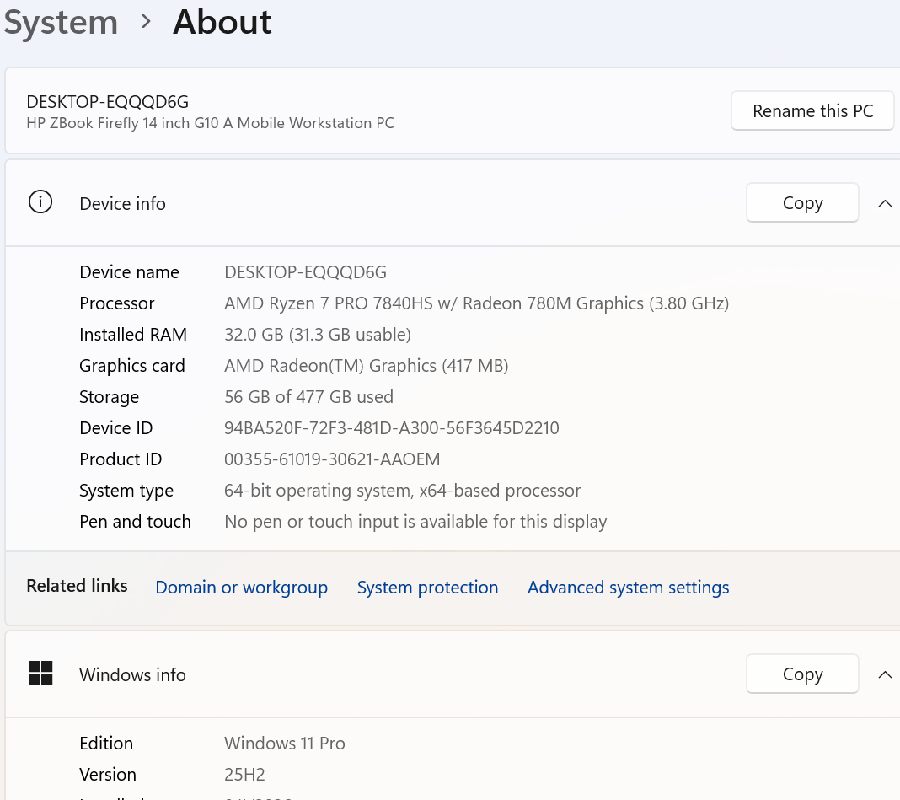Select the 32.0 GB installed RAM value
The height and width of the screenshot is (800, 900).
[318, 334]
